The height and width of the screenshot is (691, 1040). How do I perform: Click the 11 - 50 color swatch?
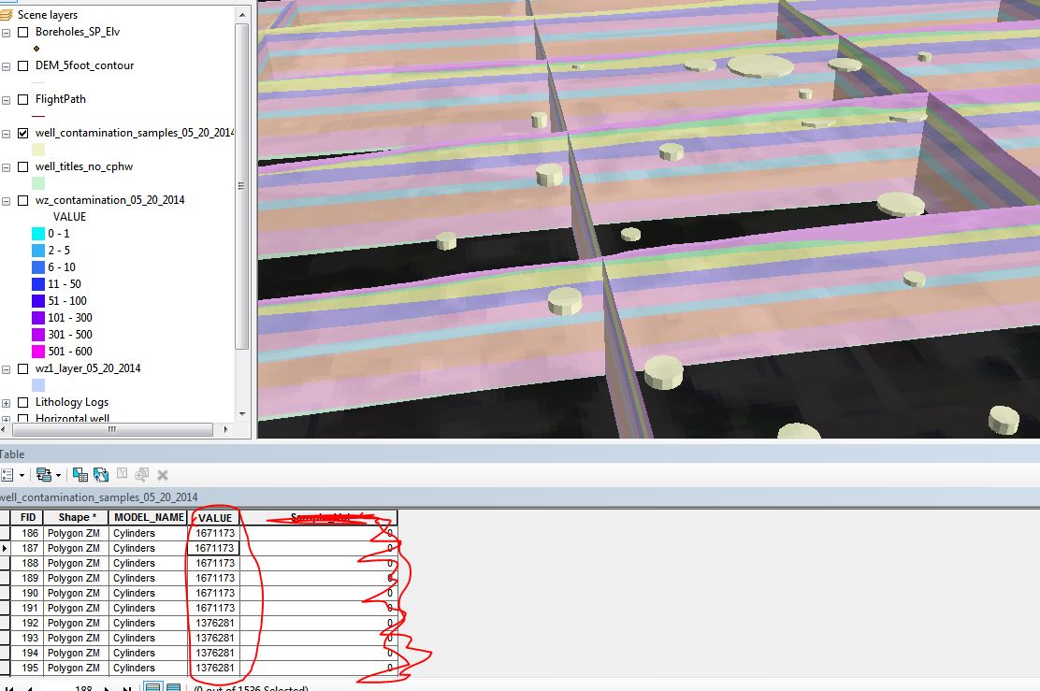pyautogui.click(x=38, y=284)
